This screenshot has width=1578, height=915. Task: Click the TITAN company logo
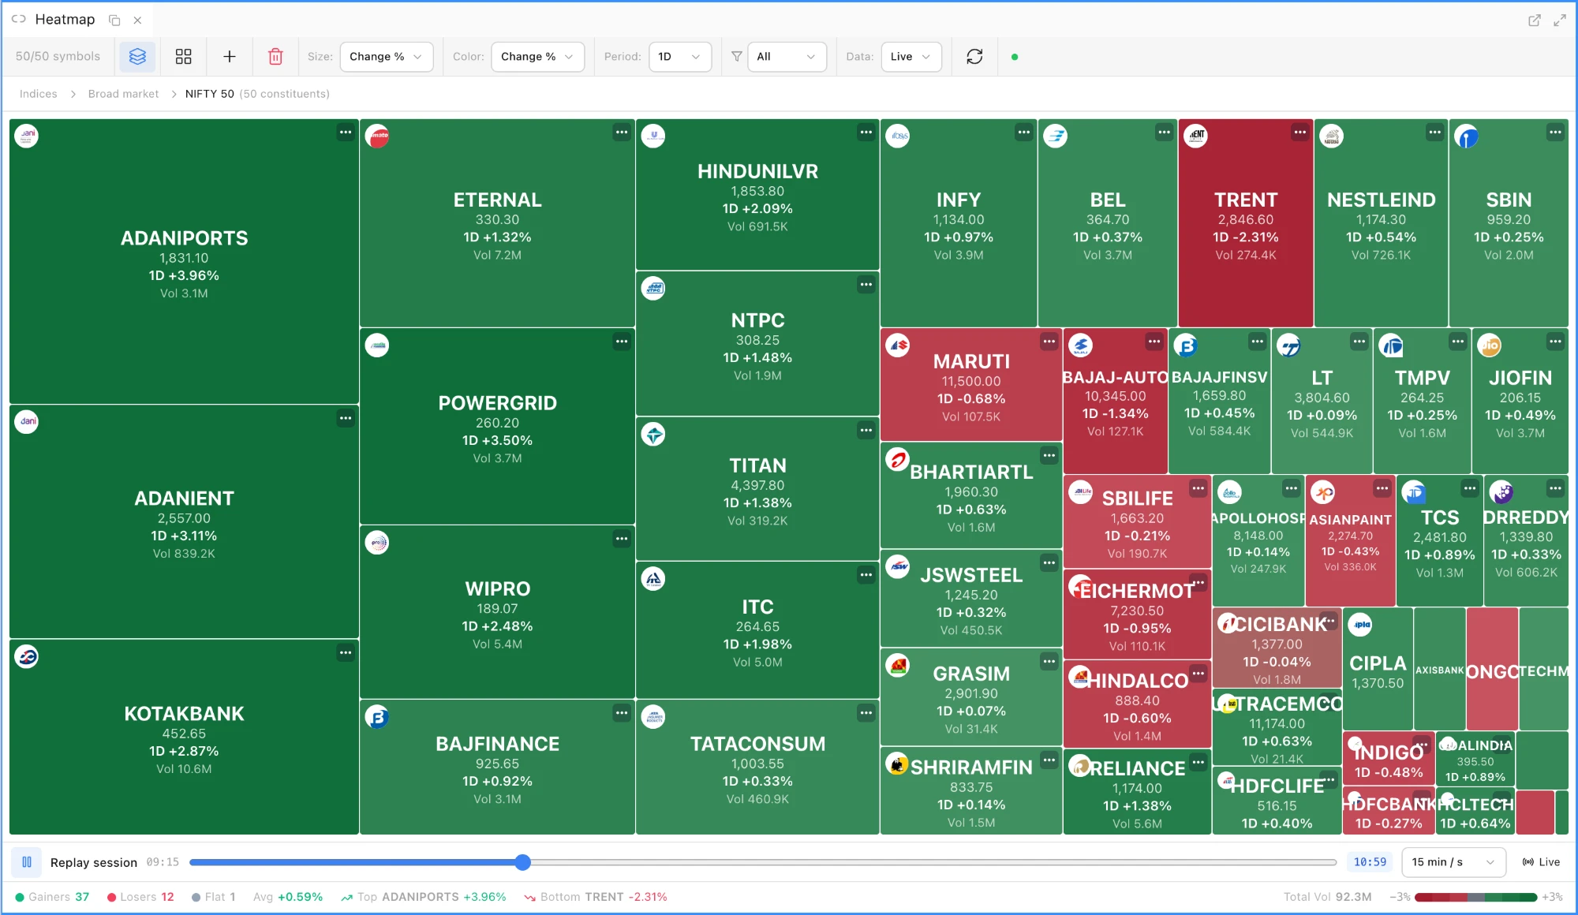coord(653,435)
